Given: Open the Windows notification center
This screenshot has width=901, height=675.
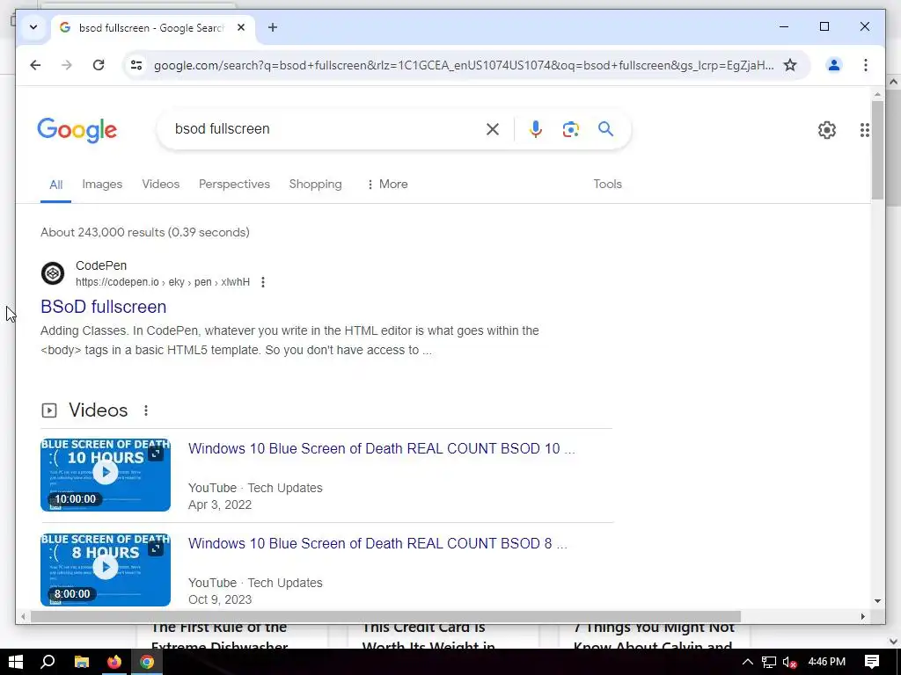Looking at the screenshot, I should pos(872,662).
